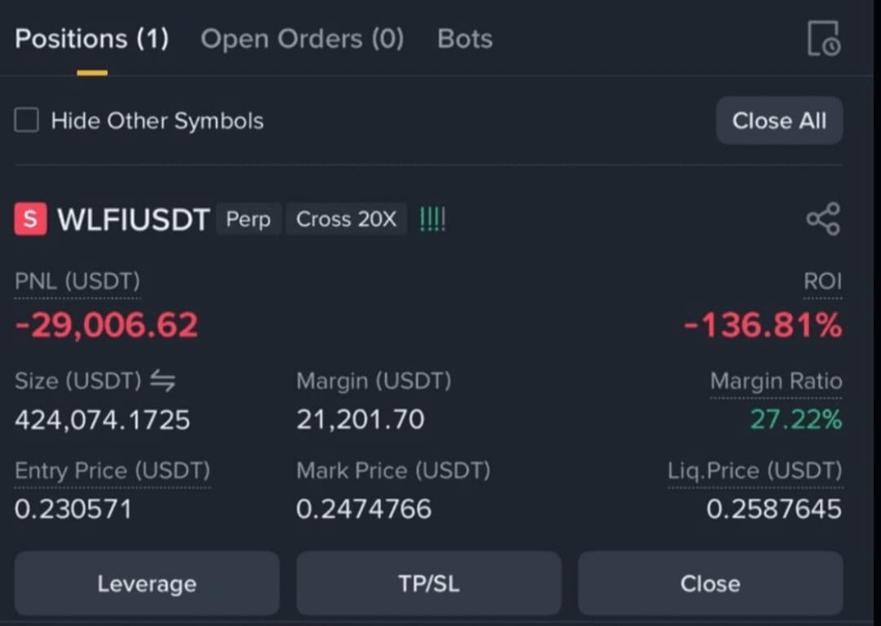Open WLFIUSDT symbol name

tap(134, 219)
